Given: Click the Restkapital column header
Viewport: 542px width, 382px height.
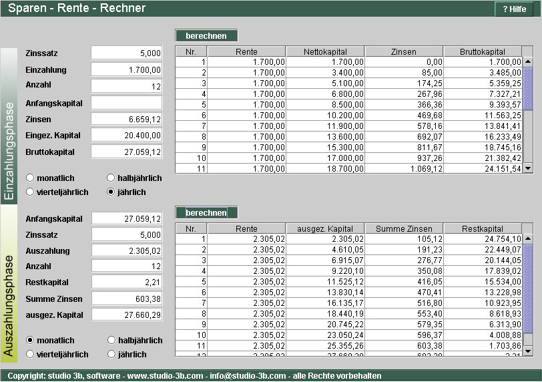Looking at the screenshot, I should pyautogui.click(x=483, y=229).
